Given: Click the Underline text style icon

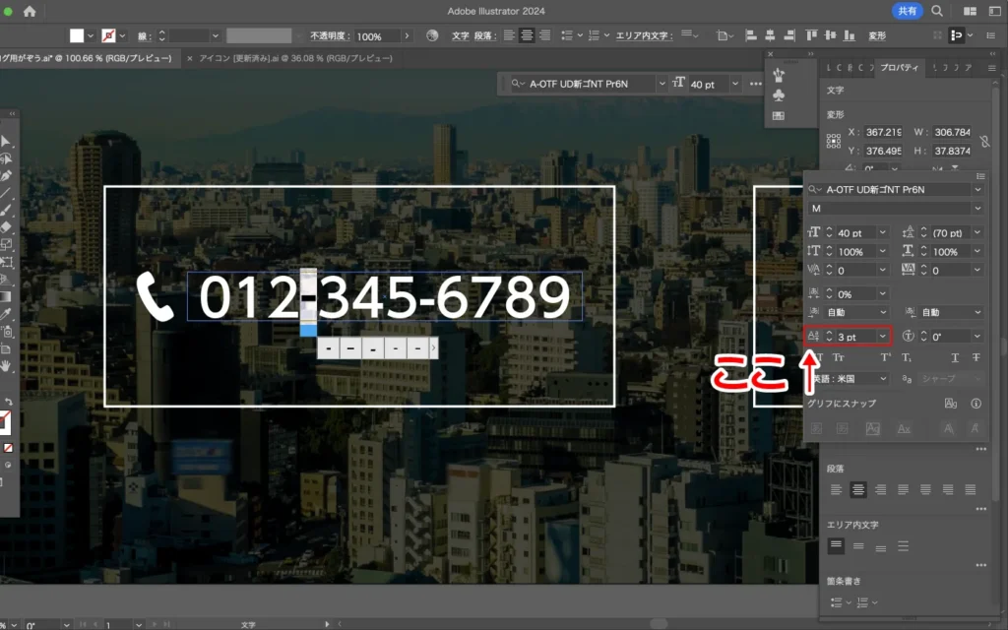Looking at the screenshot, I should (955, 358).
